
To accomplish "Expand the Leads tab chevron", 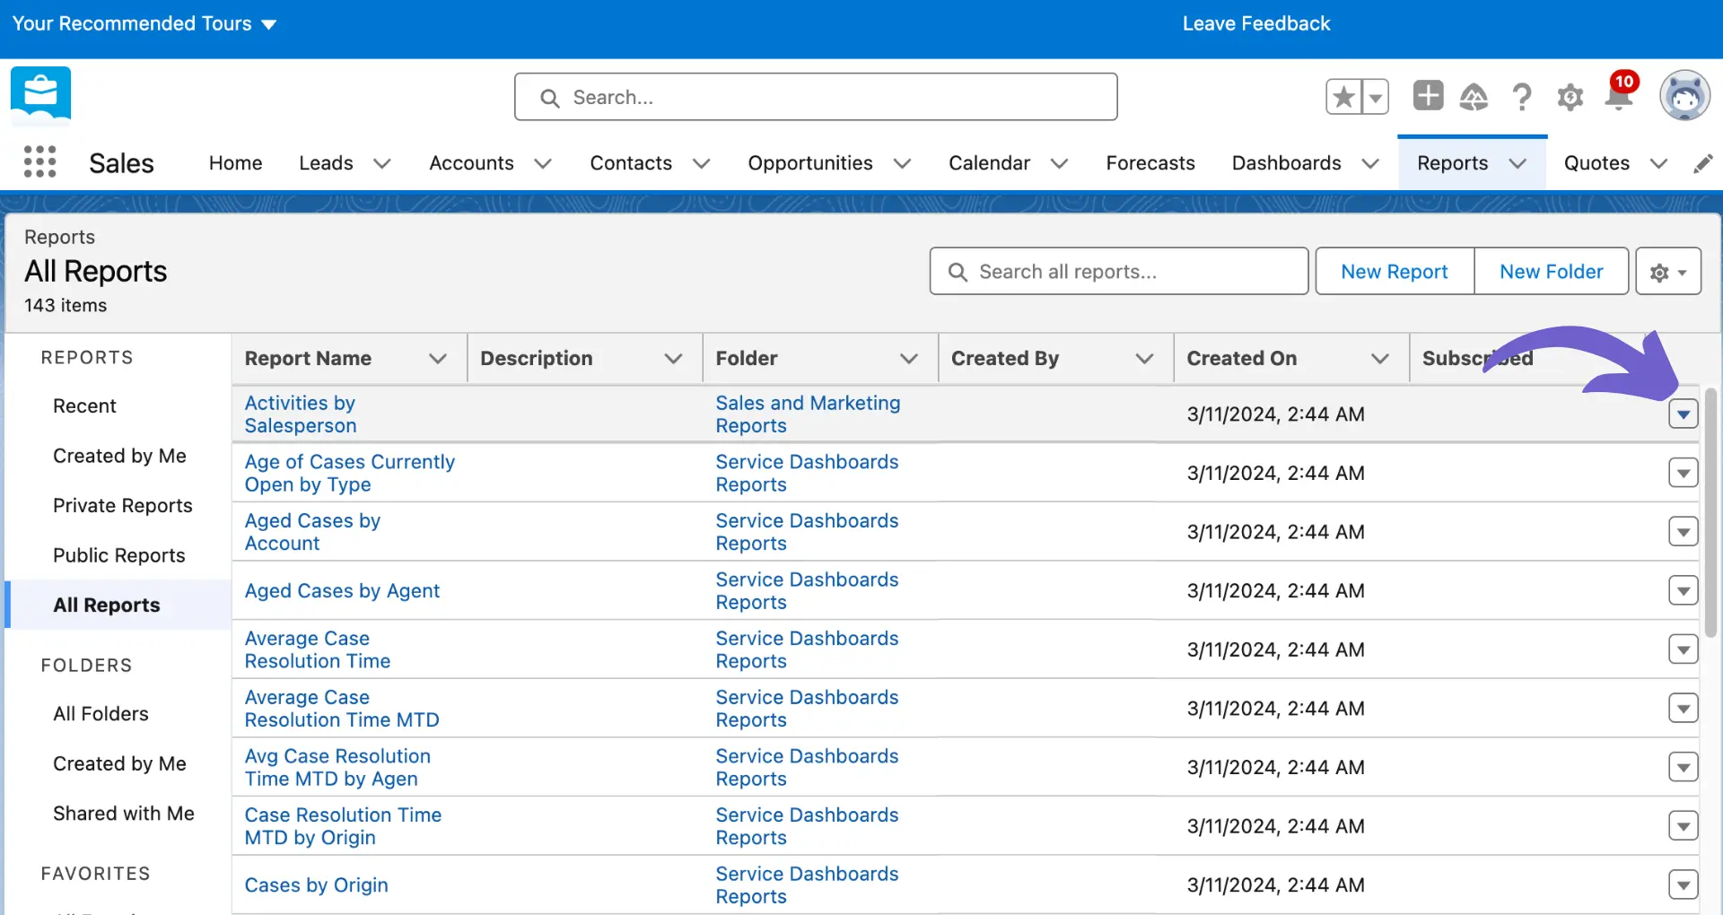I will click(382, 163).
